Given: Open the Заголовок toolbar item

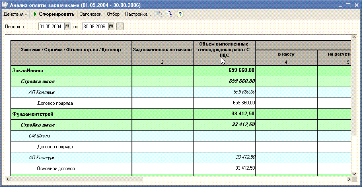Looking at the screenshot, I should 90,14.
